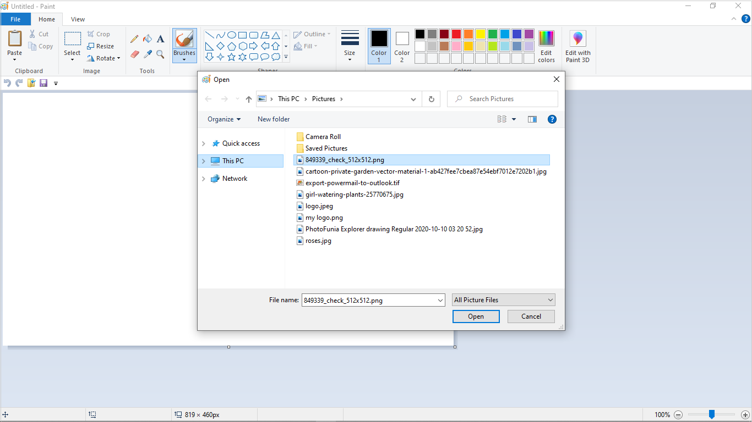Create a New folder
The image size is (752, 422).
tap(274, 119)
